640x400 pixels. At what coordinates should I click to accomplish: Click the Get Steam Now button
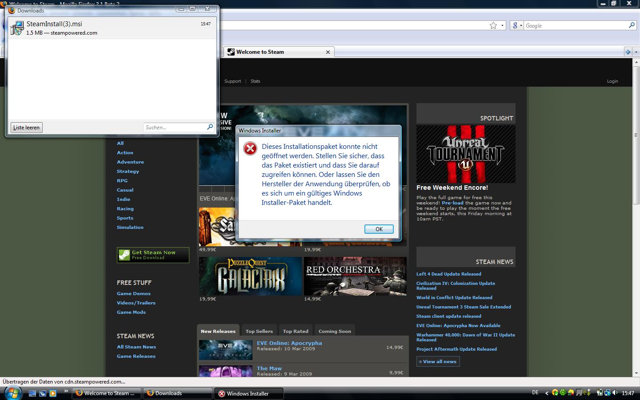click(x=153, y=255)
